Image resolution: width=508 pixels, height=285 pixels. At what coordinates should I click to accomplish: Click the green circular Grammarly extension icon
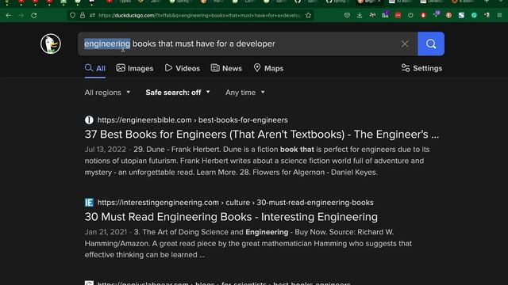click(x=474, y=15)
